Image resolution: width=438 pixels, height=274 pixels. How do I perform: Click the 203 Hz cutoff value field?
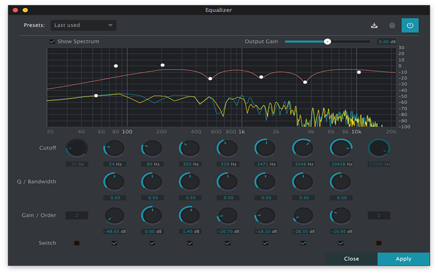pyautogui.click(x=190, y=164)
